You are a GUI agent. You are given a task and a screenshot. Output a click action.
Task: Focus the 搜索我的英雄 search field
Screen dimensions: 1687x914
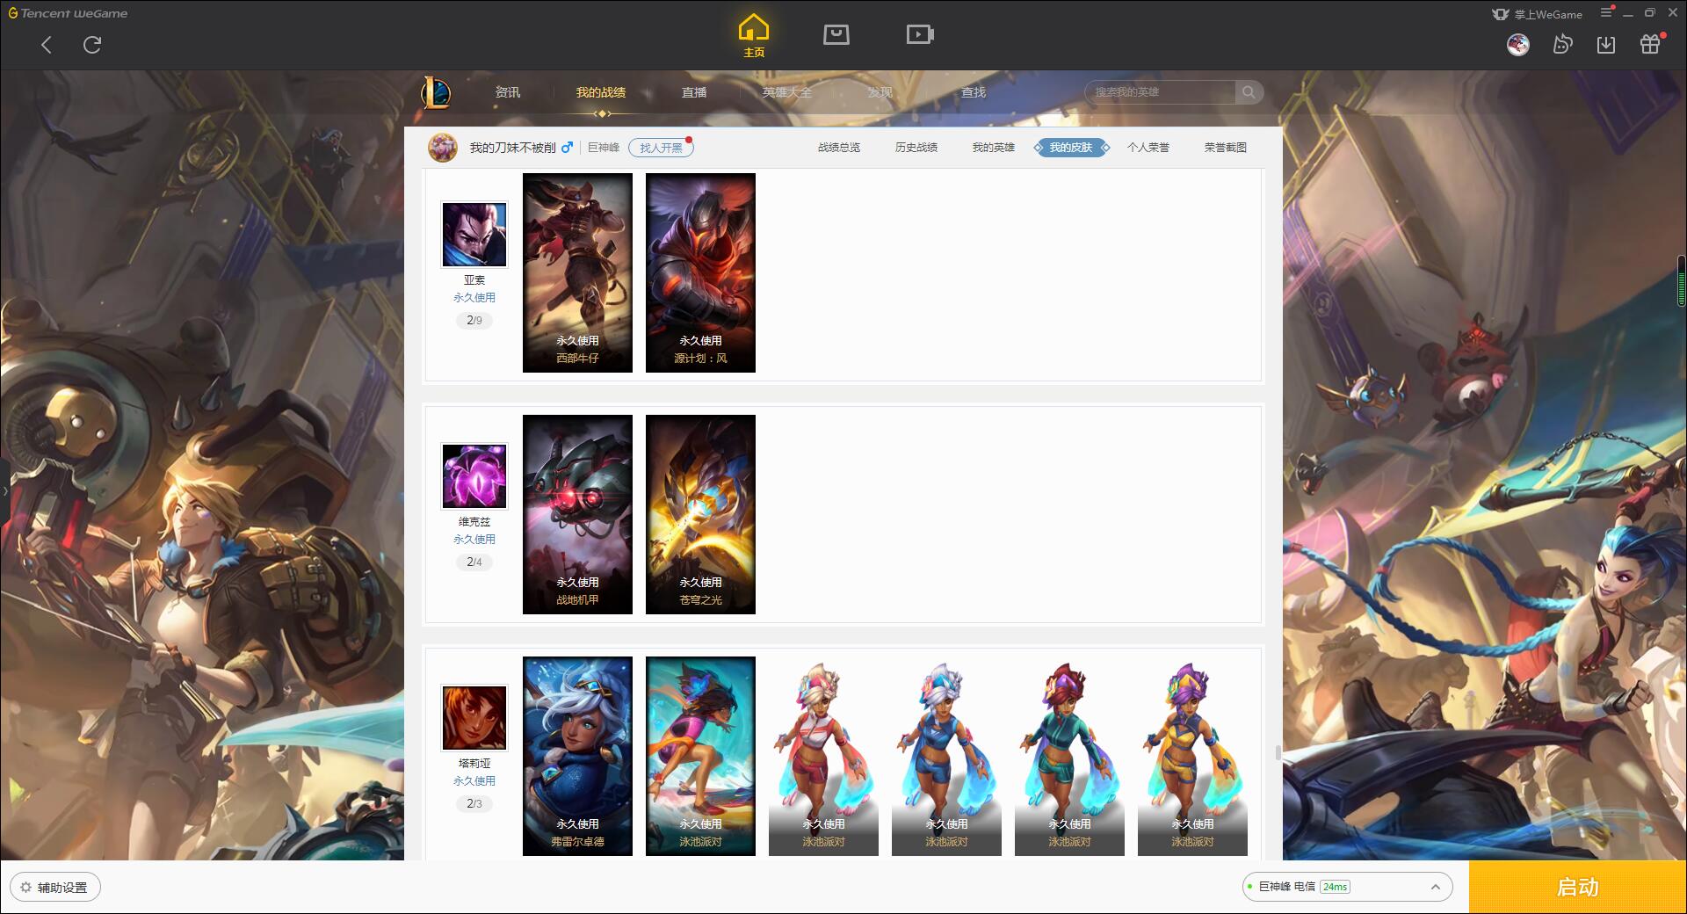1160,92
